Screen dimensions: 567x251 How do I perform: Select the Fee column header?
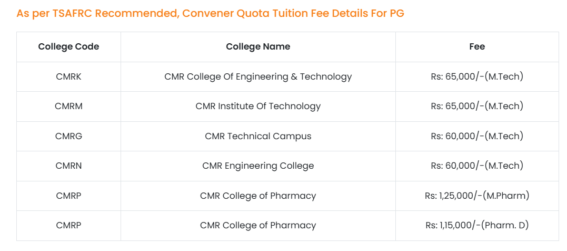click(x=477, y=46)
